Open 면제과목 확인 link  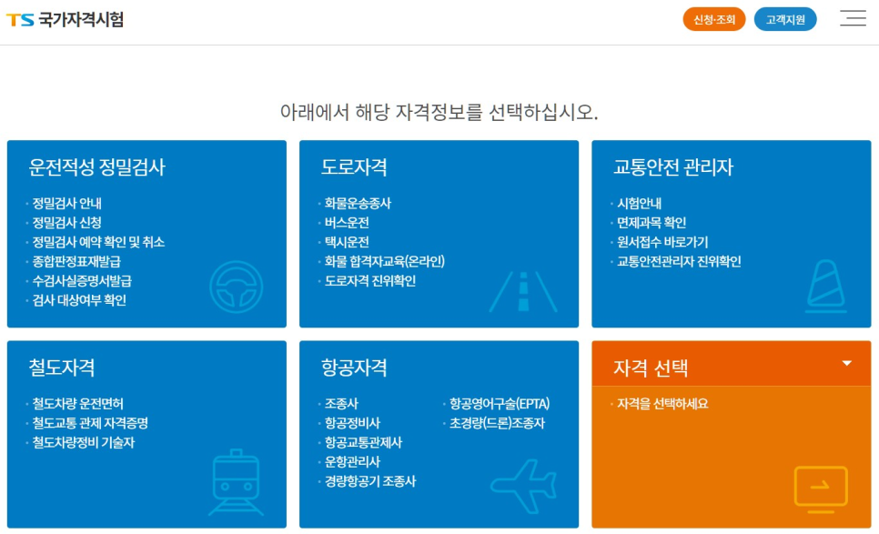[652, 223]
